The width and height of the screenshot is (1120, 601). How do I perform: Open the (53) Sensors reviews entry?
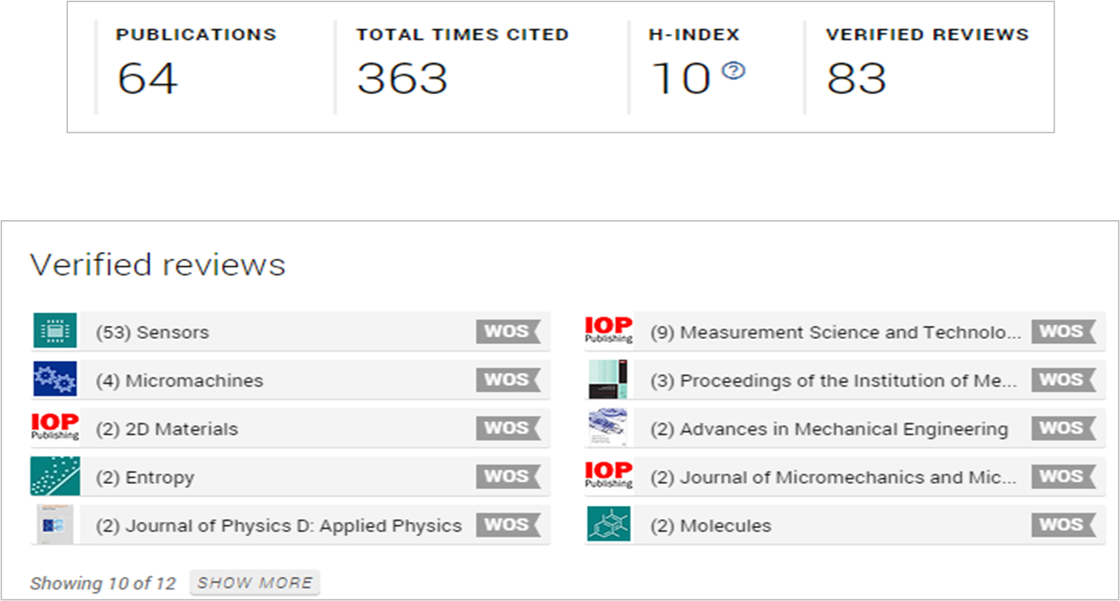pos(152,332)
